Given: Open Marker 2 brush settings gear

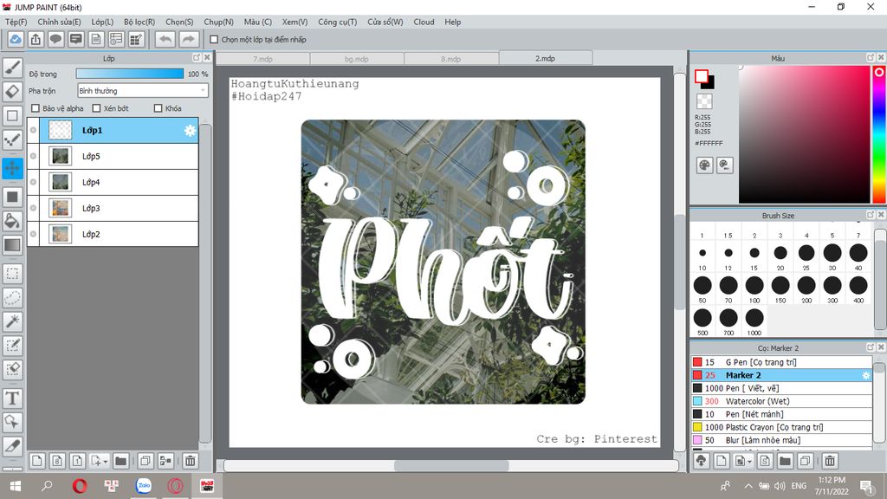Looking at the screenshot, I should pyautogui.click(x=865, y=375).
